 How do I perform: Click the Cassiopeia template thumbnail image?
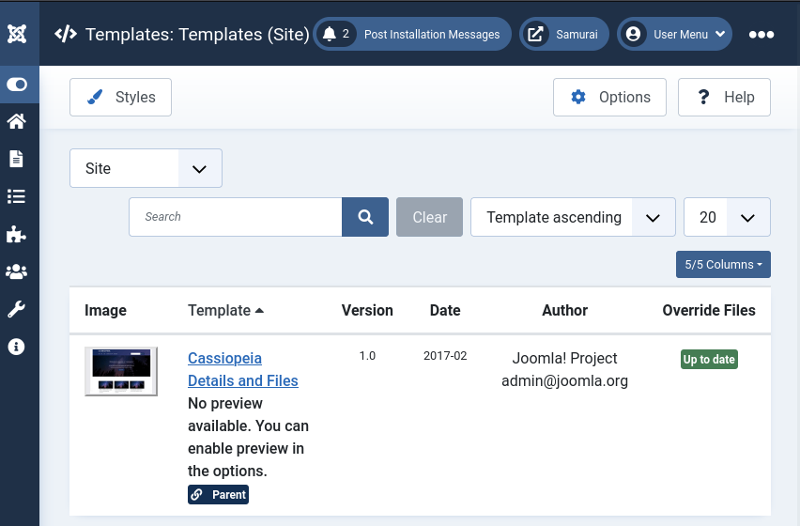click(x=121, y=371)
